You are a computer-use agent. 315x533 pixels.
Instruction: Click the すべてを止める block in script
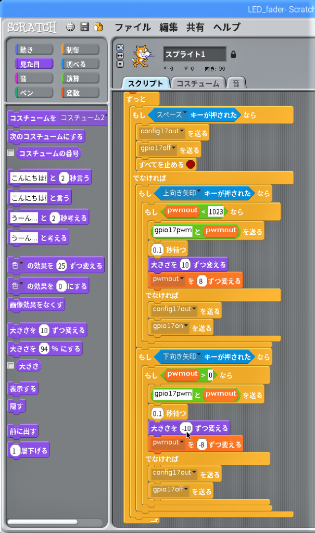tap(166, 164)
